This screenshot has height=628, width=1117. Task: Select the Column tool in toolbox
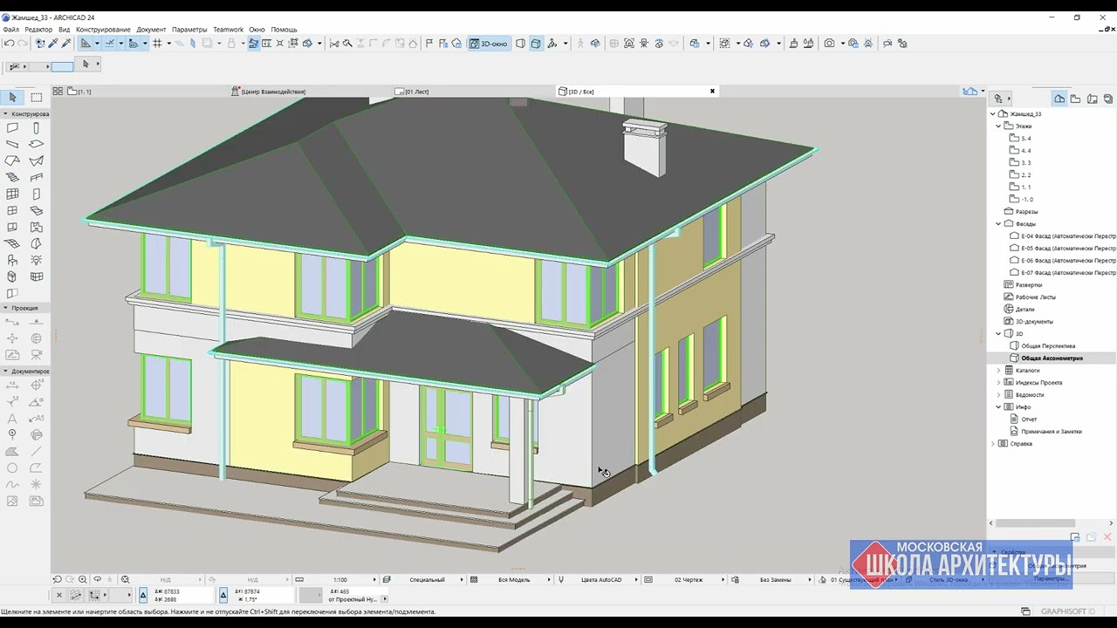(36, 128)
